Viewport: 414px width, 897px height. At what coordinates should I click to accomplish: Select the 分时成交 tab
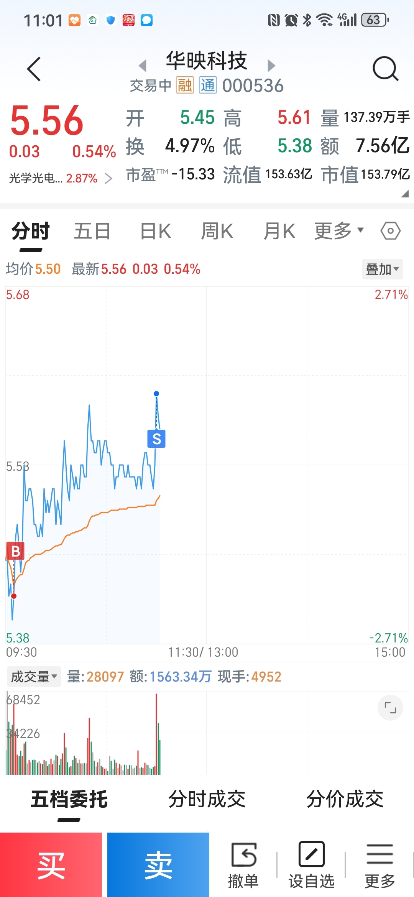click(x=207, y=799)
